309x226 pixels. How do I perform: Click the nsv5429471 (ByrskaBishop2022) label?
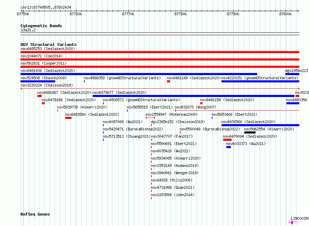coord(133,129)
